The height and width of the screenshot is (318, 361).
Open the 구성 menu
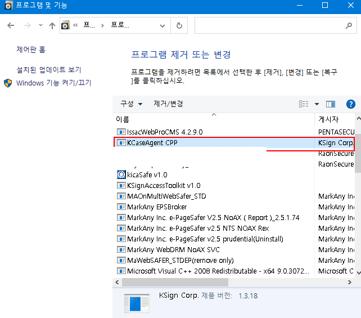131,104
